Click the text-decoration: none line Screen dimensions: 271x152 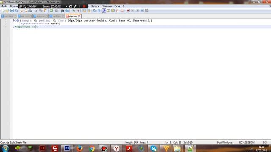coord(41,24)
